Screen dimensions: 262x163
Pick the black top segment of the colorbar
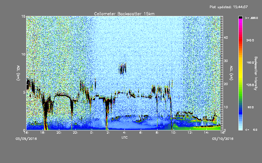(240, 17)
